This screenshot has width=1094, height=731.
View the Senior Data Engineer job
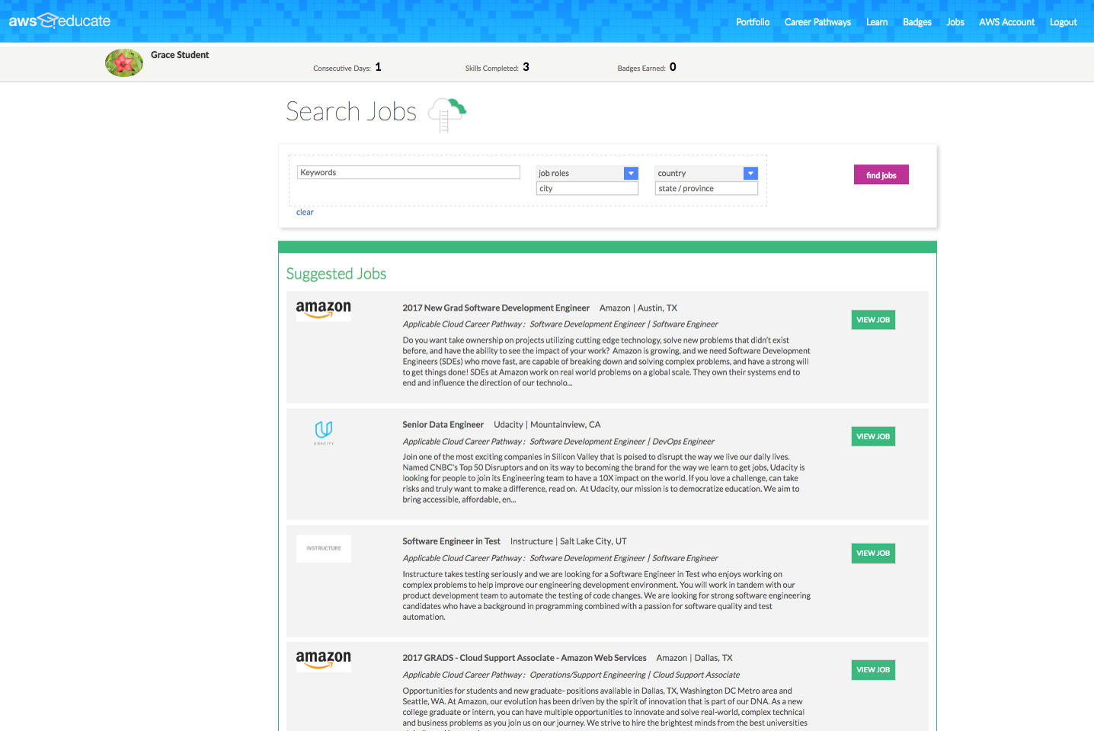click(873, 436)
